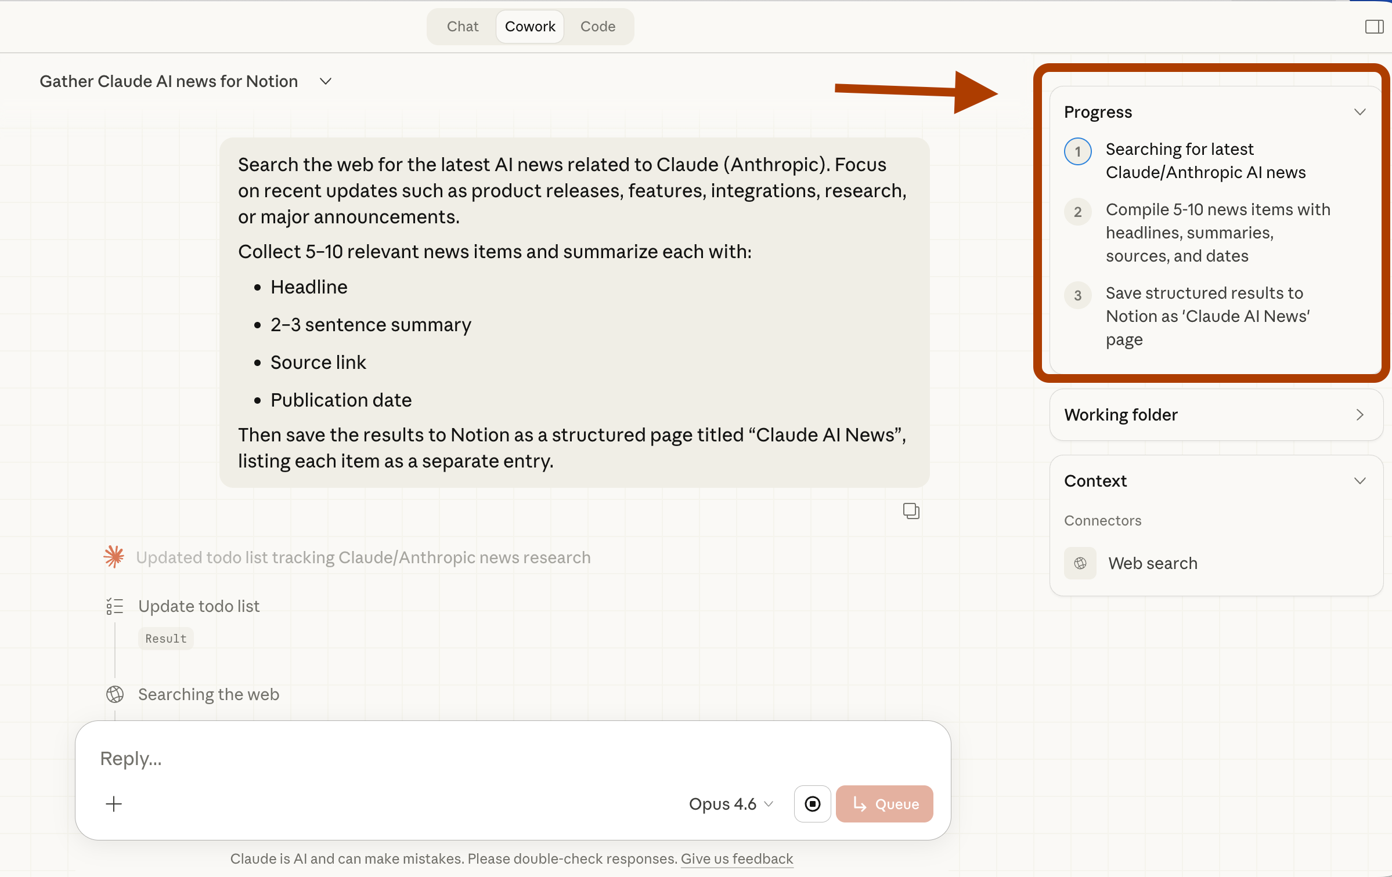This screenshot has width=1392, height=877.
Task: Click the plus attachment icon
Action: pos(114,804)
